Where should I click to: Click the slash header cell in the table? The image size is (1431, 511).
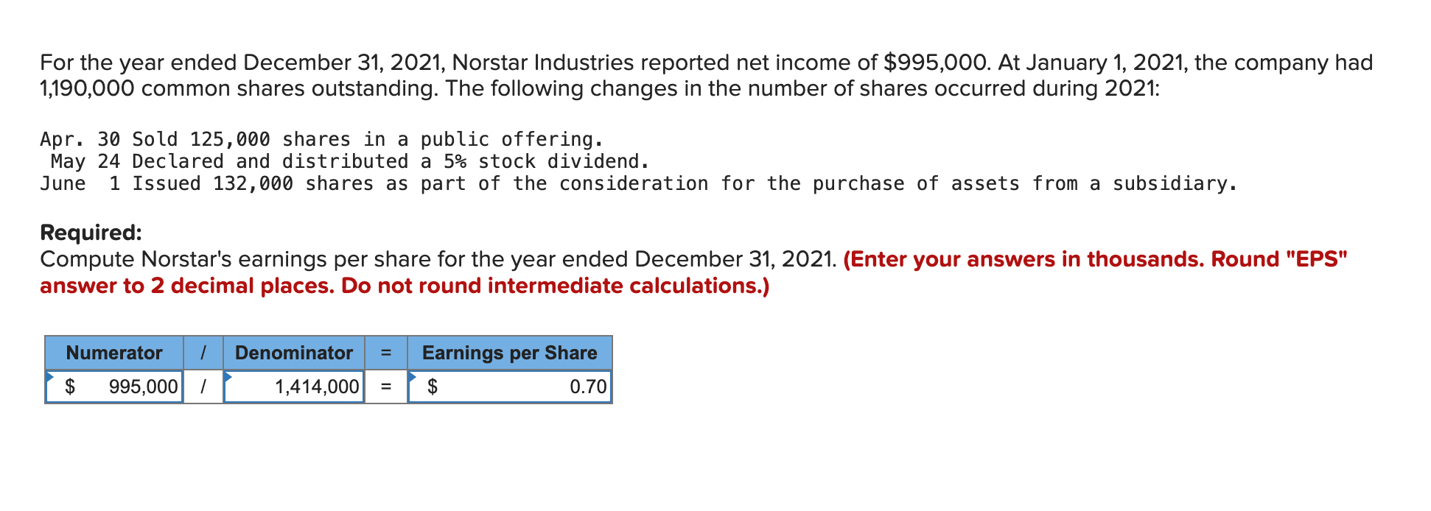(204, 353)
